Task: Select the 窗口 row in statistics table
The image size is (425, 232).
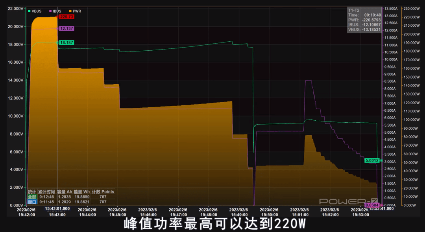Action: coord(71,202)
